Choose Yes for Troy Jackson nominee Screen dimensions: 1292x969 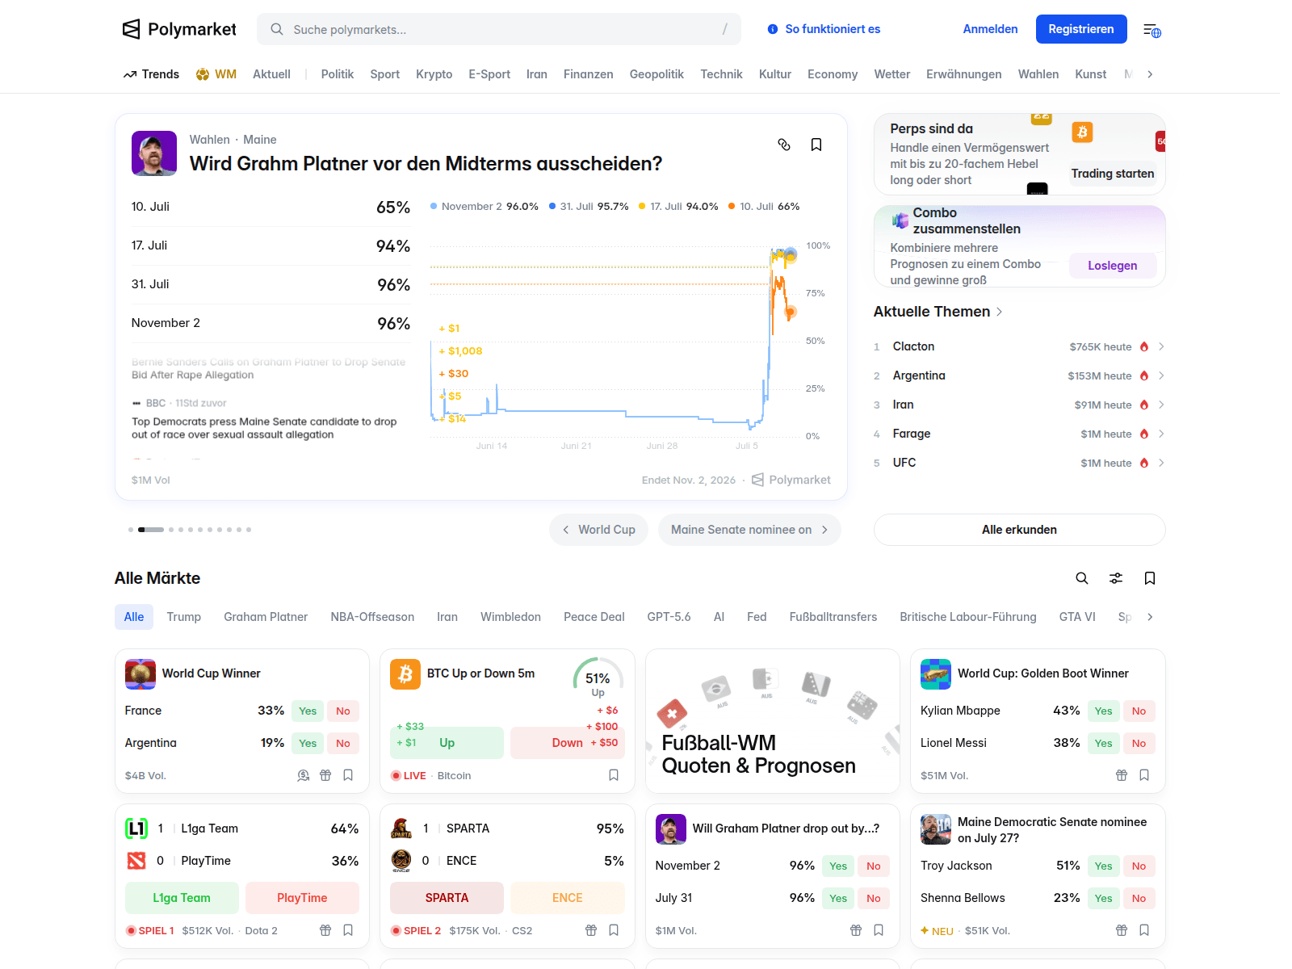point(1103,866)
